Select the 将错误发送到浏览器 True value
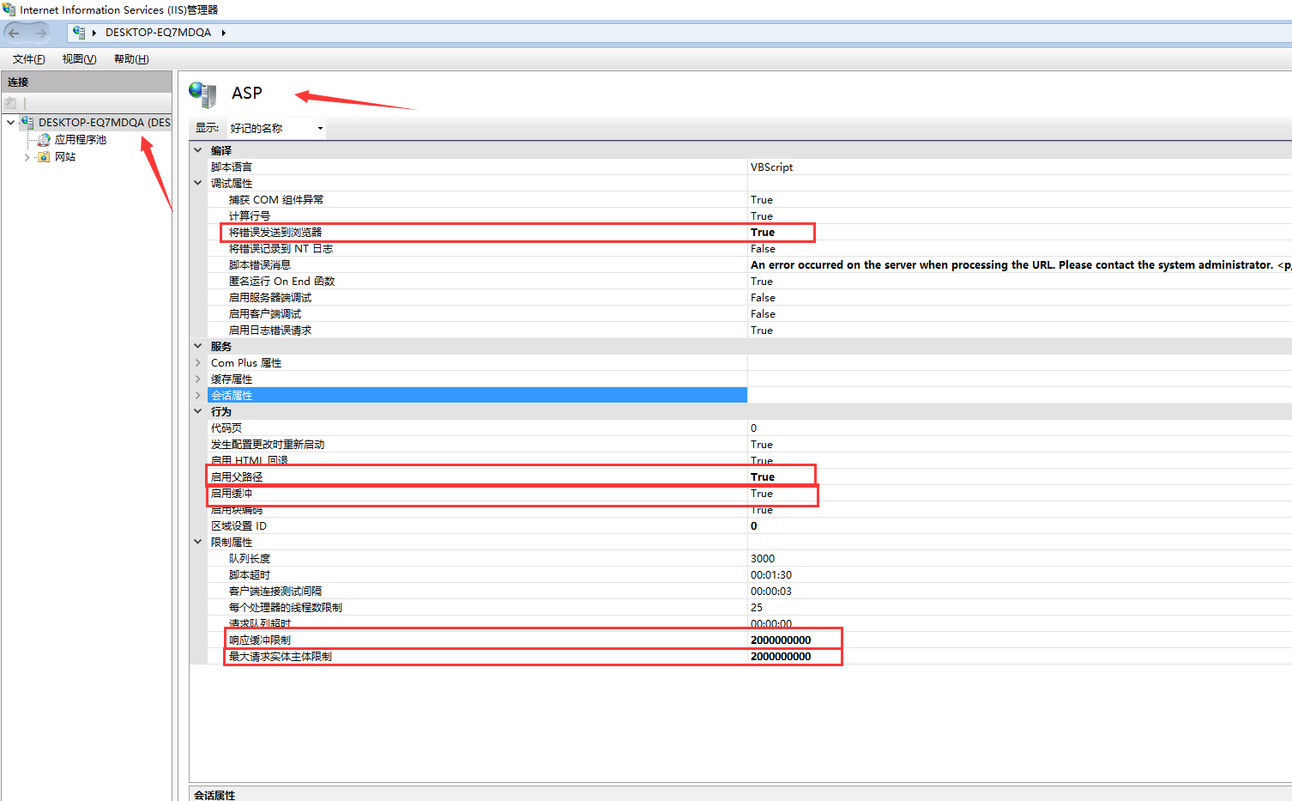 pyautogui.click(x=763, y=233)
